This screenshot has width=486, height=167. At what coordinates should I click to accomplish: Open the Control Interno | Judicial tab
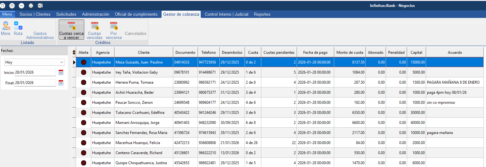(x=226, y=14)
